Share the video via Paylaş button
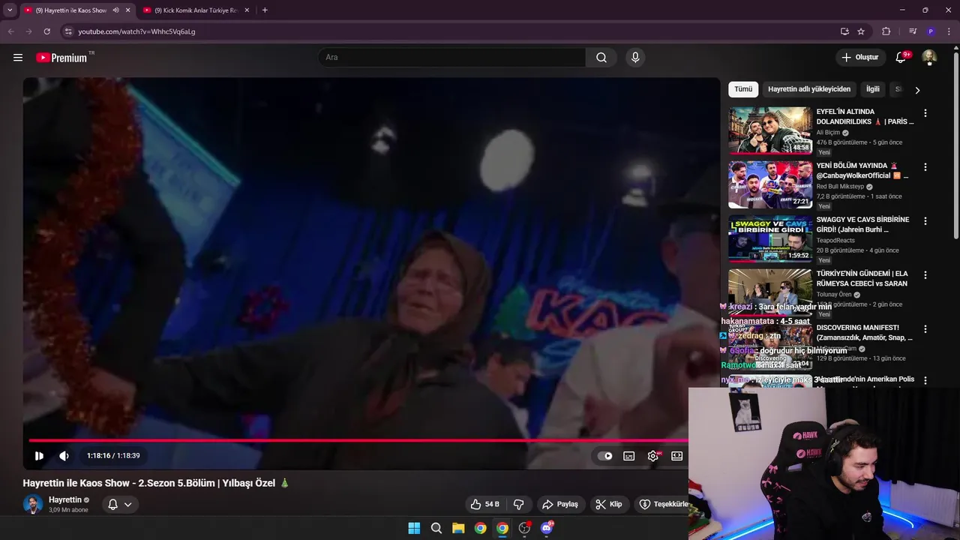Image resolution: width=960 pixels, height=540 pixels. 560,504
